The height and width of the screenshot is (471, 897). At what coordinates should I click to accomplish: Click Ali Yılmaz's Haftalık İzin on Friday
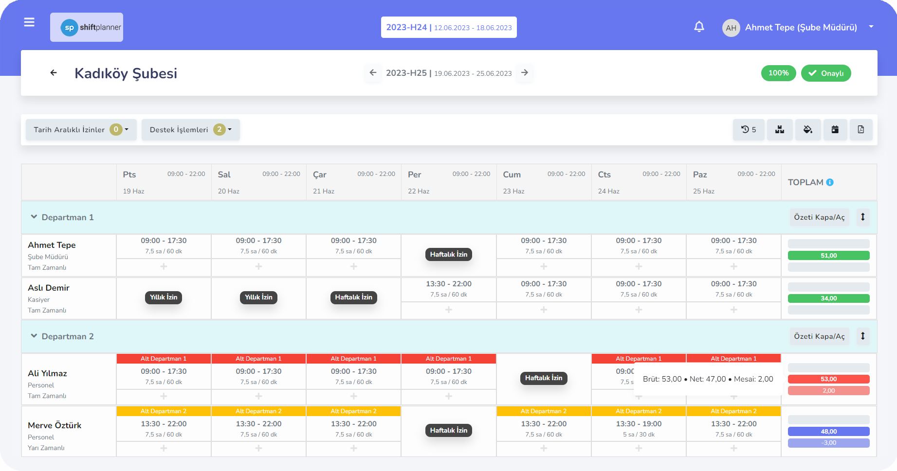544,378
